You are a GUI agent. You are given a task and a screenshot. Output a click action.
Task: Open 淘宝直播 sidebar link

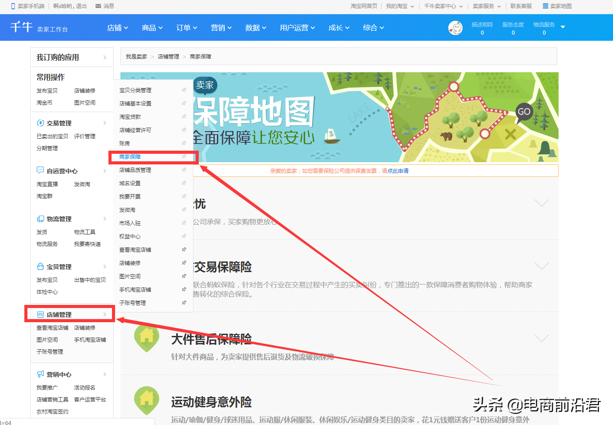(x=47, y=184)
